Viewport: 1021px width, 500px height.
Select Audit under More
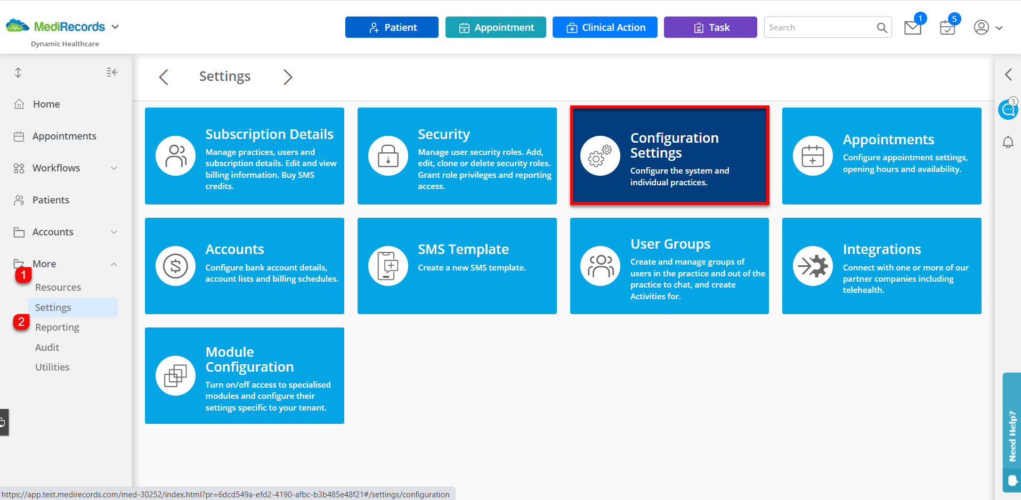tap(47, 348)
